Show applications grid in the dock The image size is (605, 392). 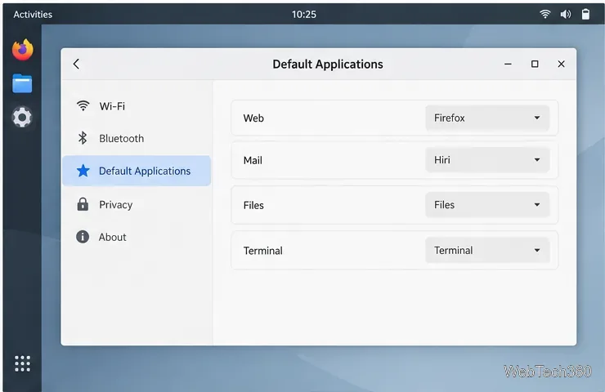(22, 363)
